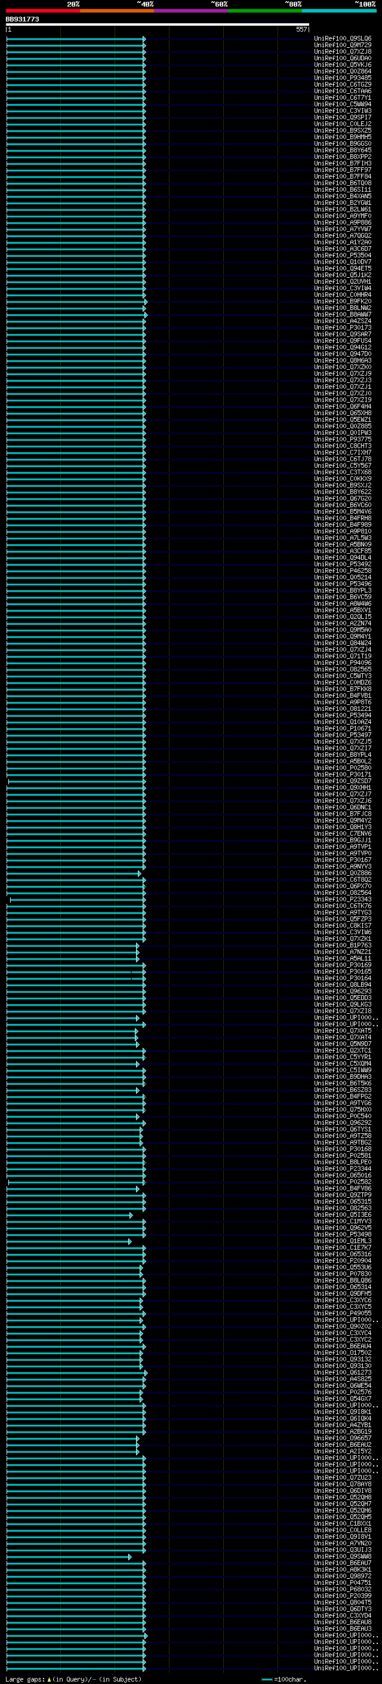Select hit UniRef100_P46258

click(343, 570)
